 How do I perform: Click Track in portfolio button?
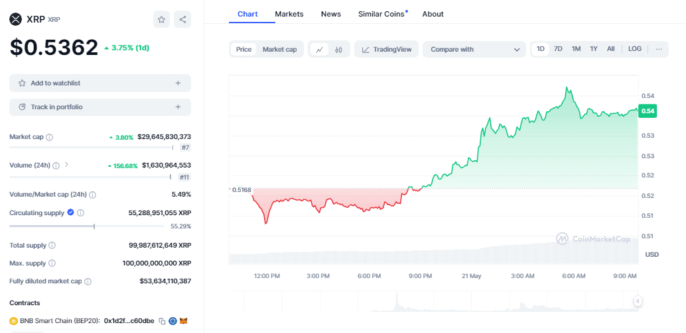(100, 107)
